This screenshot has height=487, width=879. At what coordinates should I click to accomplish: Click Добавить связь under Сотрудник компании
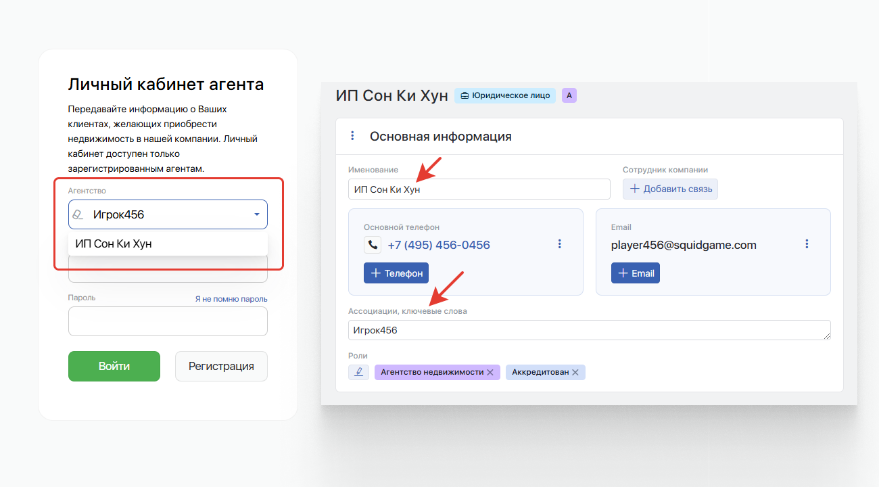[x=670, y=189]
